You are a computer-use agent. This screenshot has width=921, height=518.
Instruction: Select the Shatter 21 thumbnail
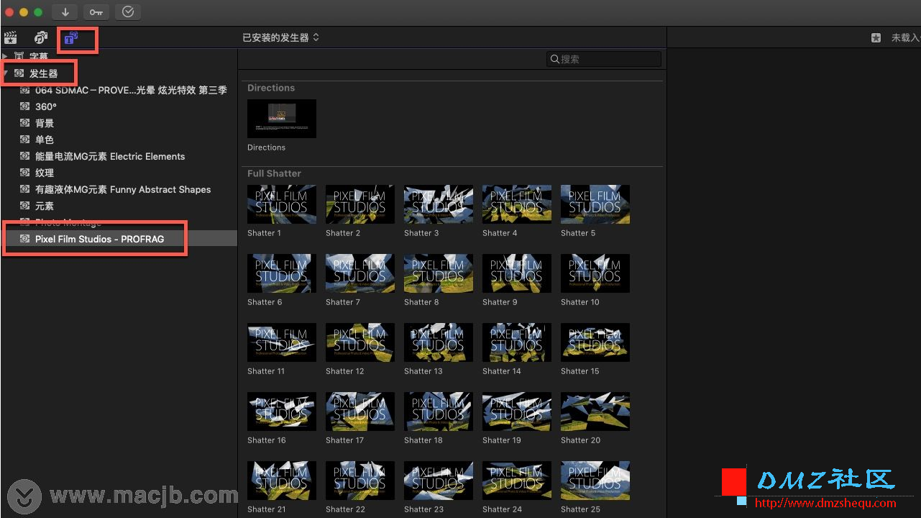[282, 481]
